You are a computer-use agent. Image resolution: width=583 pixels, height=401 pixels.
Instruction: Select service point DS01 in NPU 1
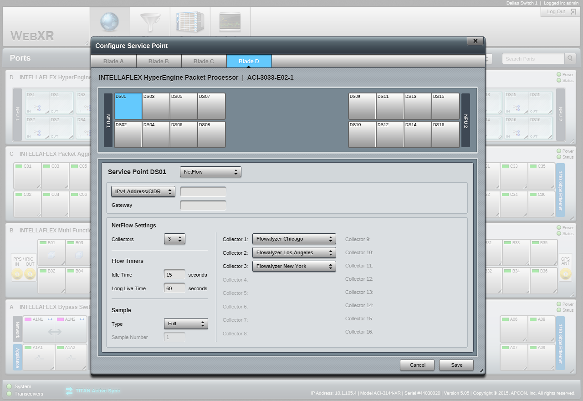128,107
